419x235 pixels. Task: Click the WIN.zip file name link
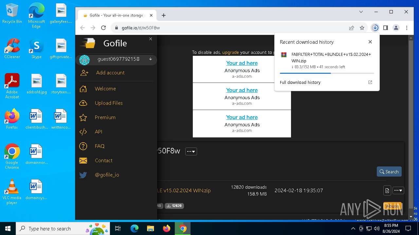(184, 191)
